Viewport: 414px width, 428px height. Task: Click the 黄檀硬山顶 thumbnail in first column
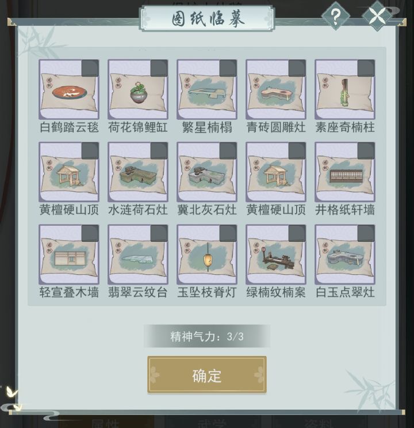(x=69, y=172)
